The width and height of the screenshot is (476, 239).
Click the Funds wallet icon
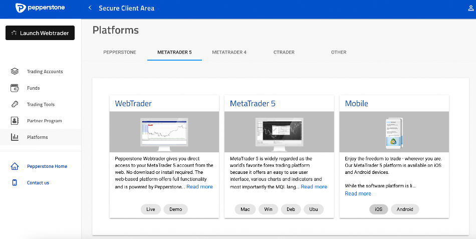[x=15, y=88]
